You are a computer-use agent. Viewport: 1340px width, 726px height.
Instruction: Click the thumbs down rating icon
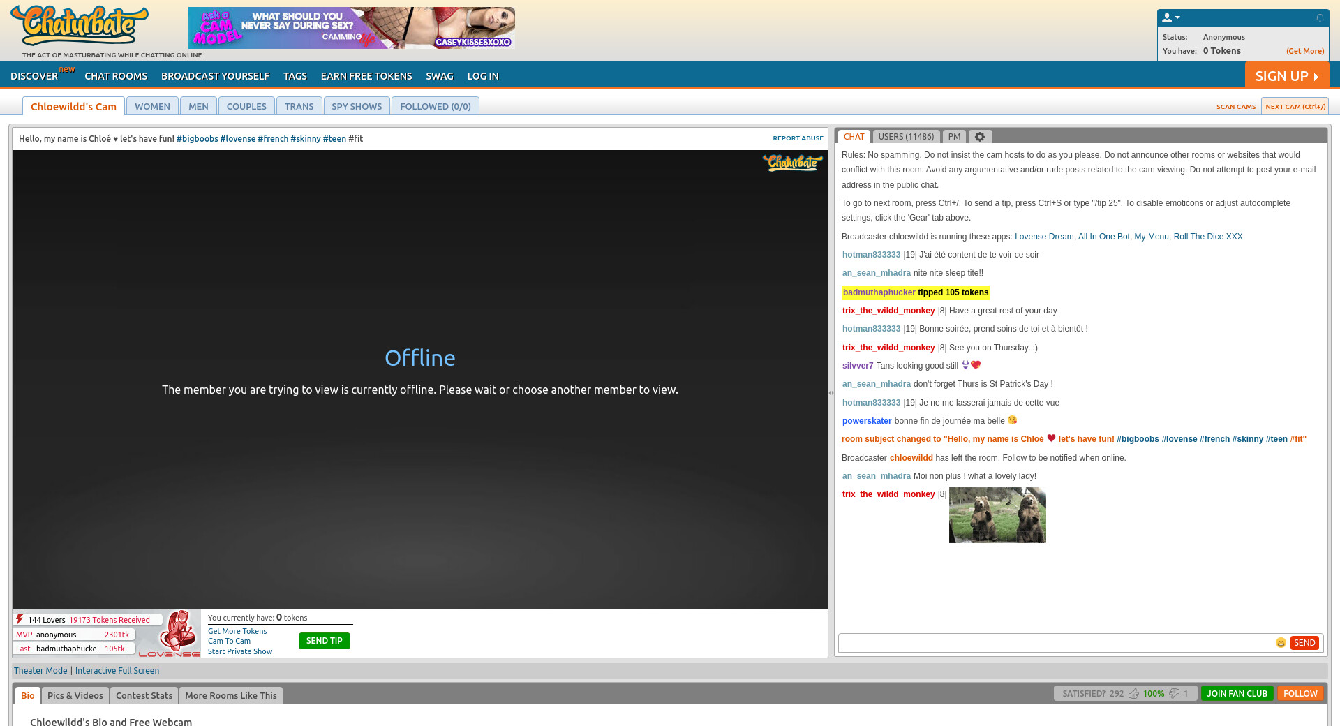pyautogui.click(x=1175, y=694)
